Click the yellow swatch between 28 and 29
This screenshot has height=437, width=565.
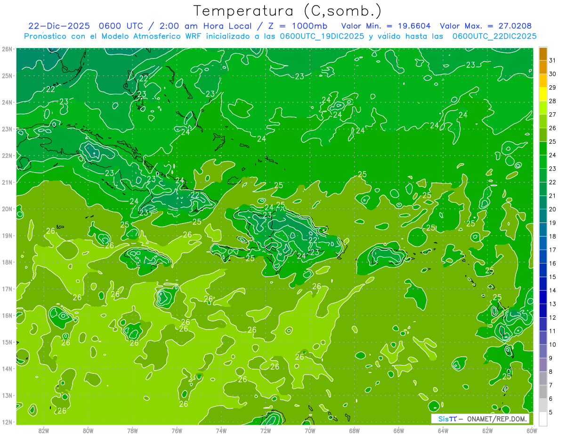[x=543, y=94]
